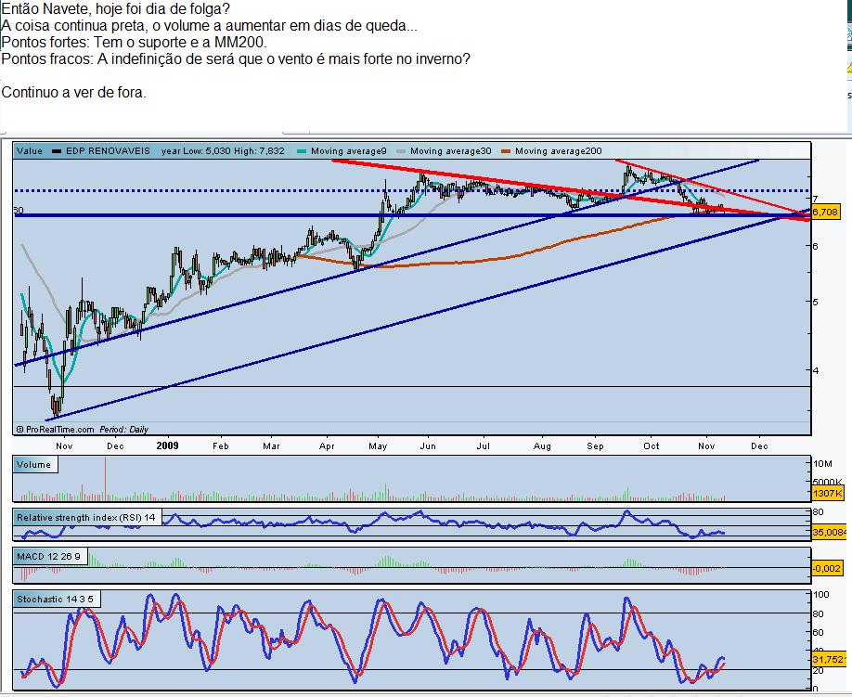
Task: Click the '5' price level on the value axis
Action: 815,302
